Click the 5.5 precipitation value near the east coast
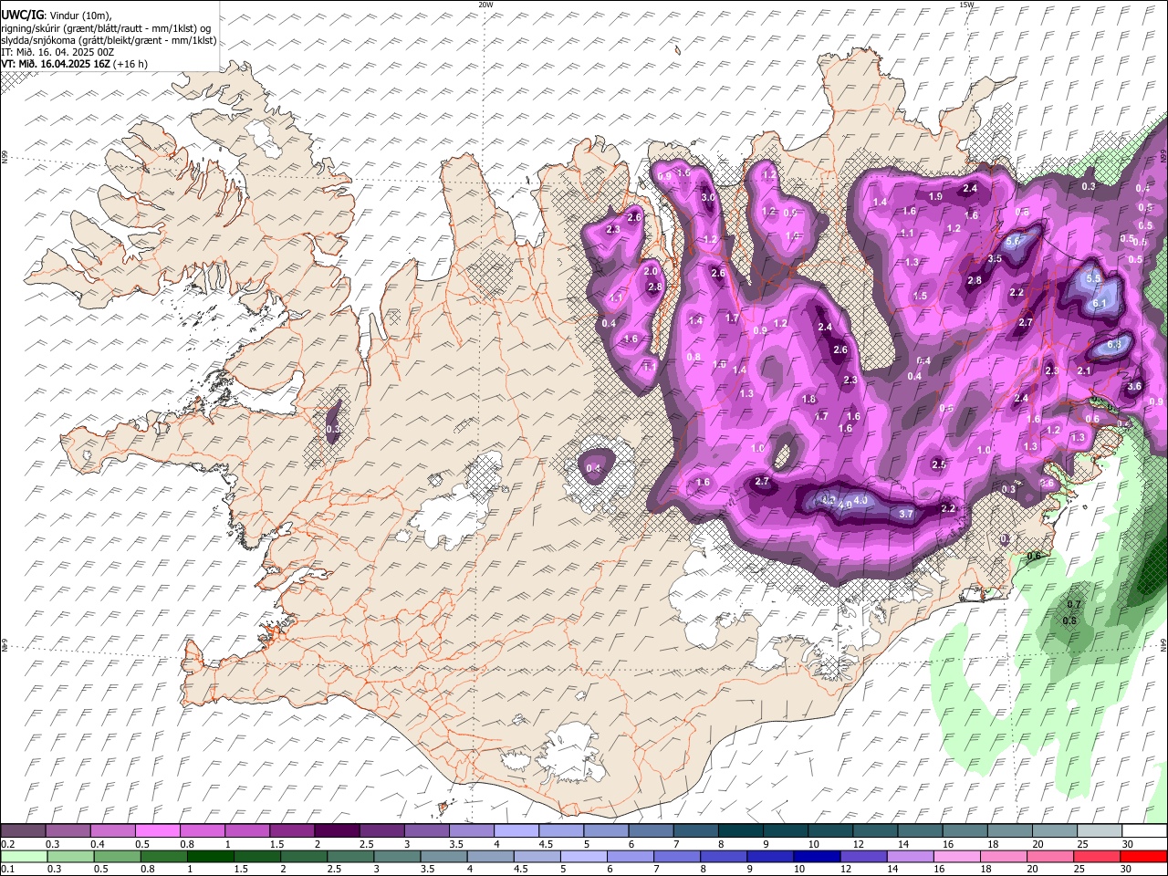This screenshot has height=876, width=1168. coord(1092,278)
